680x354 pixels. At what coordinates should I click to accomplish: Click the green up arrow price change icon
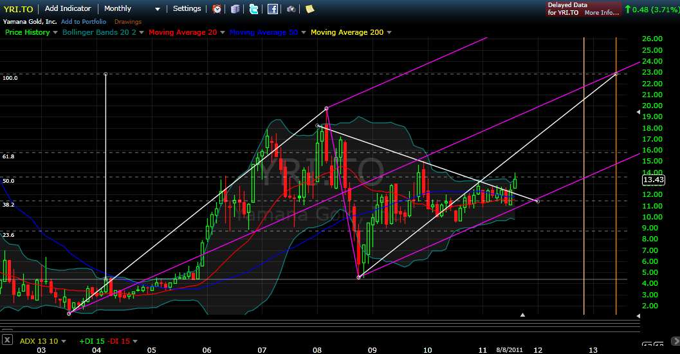point(627,8)
